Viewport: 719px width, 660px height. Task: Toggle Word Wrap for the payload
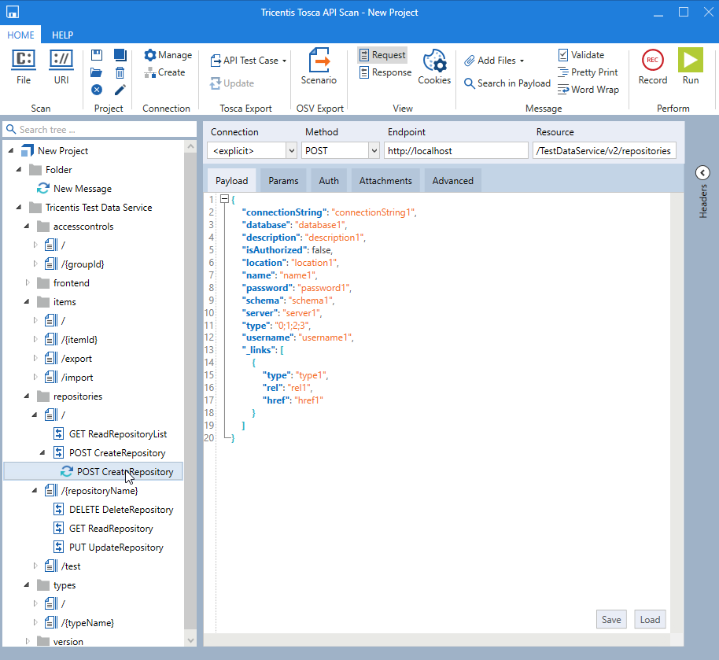[x=588, y=90]
